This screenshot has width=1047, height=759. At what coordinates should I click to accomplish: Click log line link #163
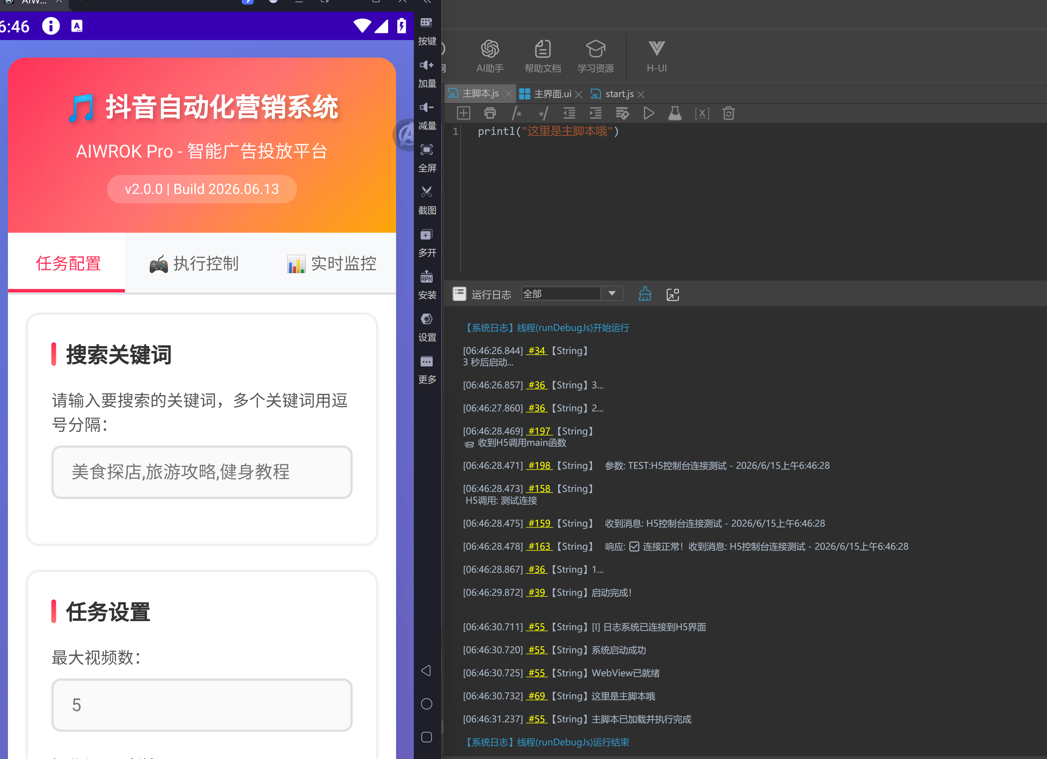pyautogui.click(x=539, y=546)
